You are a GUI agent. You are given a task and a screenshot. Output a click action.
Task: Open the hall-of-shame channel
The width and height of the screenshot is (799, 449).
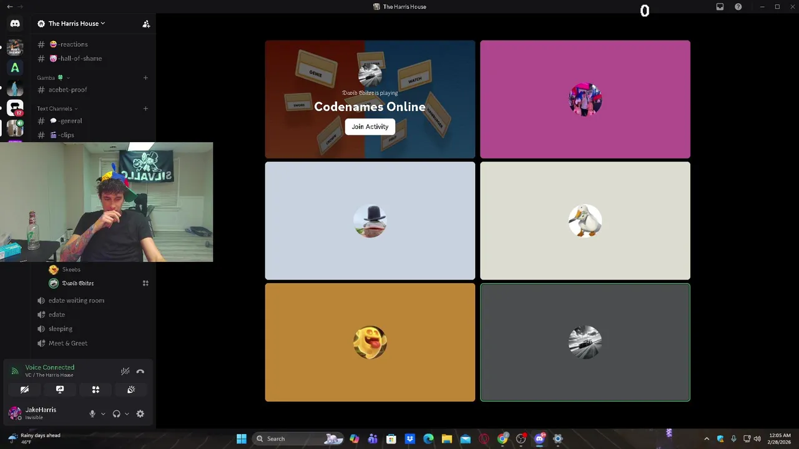click(x=93, y=59)
